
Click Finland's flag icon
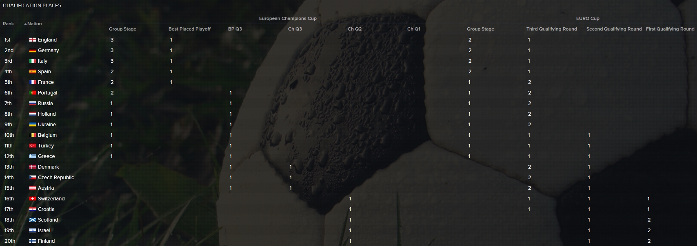[x=33, y=241]
